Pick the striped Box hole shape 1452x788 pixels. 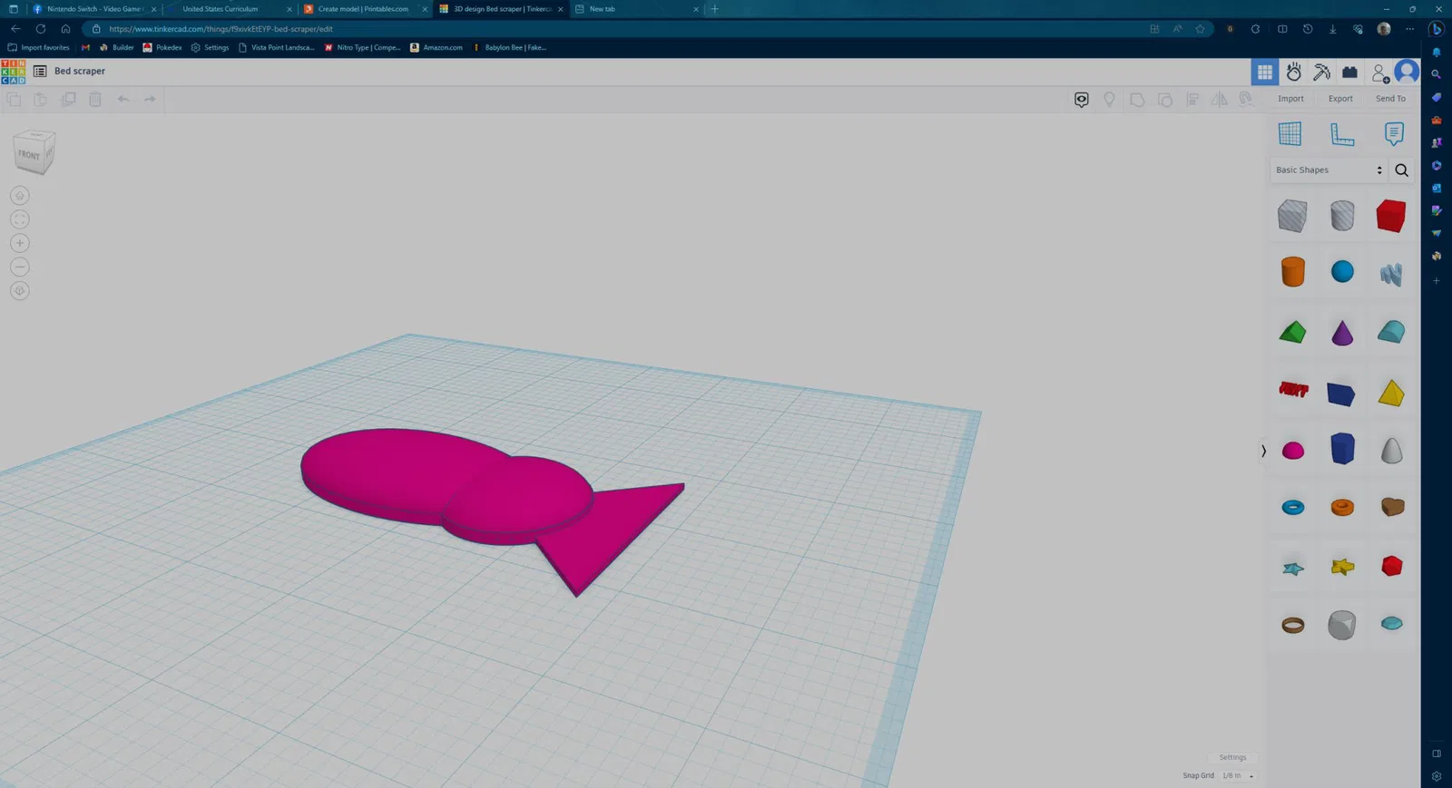(x=1292, y=216)
